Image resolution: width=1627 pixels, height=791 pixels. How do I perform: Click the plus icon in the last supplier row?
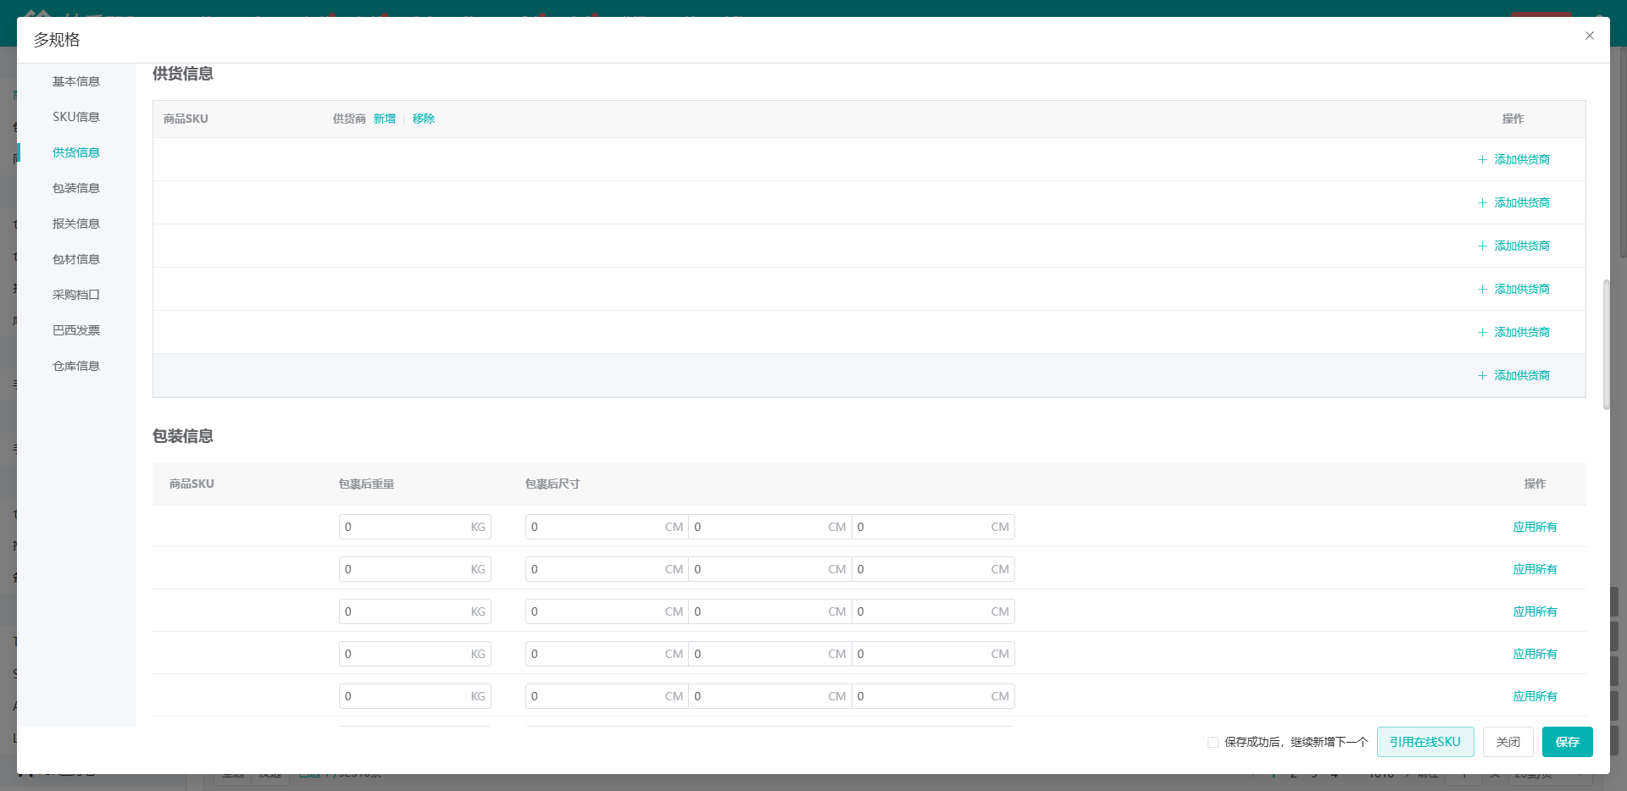click(x=1482, y=375)
